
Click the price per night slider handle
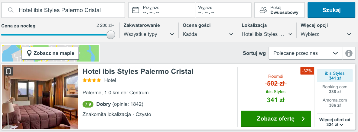coord(111,35)
